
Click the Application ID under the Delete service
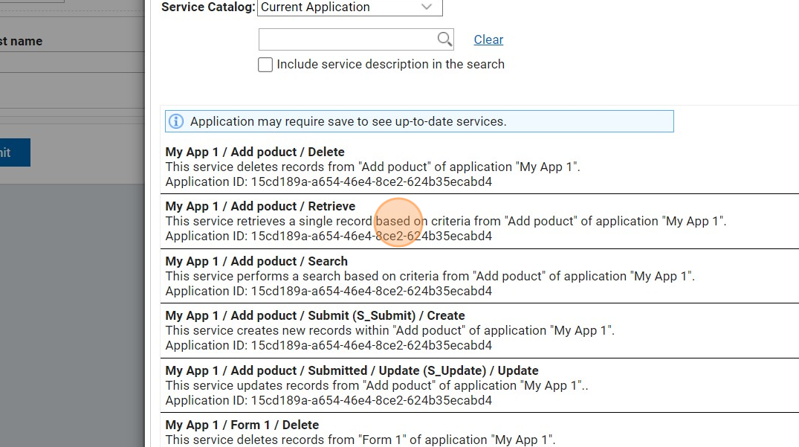(x=329, y=181)
